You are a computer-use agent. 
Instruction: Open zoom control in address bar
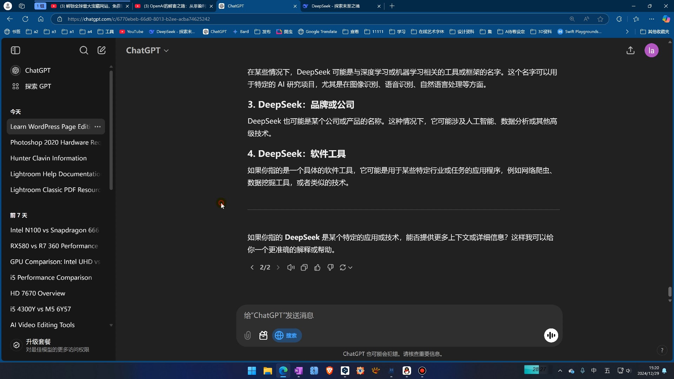(572, 19)
